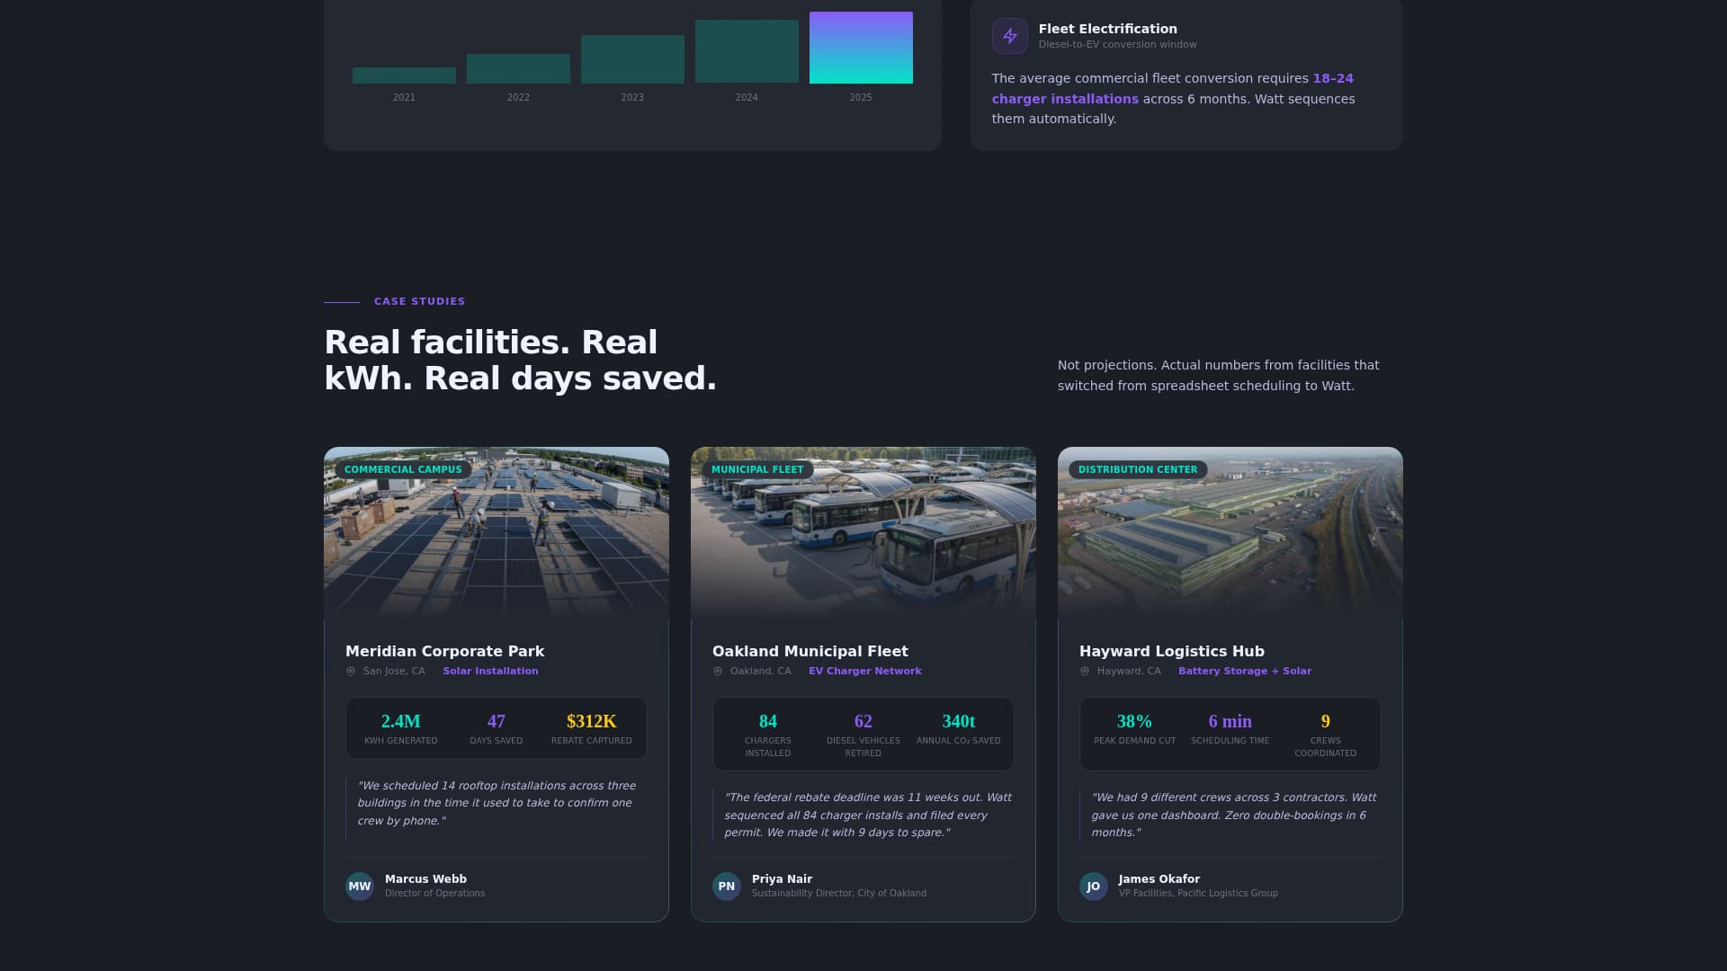This screenshot has width=1727, height=971.
Task: Click the $312K rebate captured stat
Action: click(x=592, y=729)
